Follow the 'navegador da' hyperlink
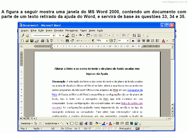The height and width of the screenshot is (133, 188). [135, 90]
